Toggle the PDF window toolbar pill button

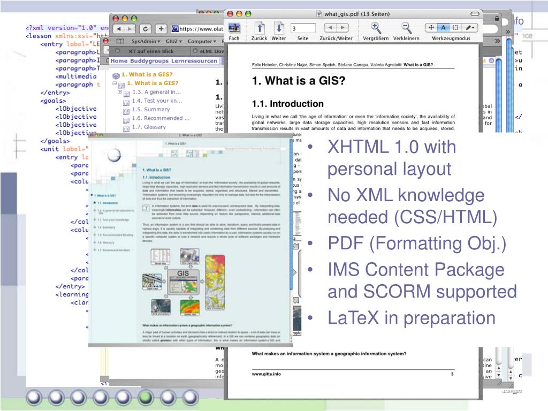click(475, 14)
